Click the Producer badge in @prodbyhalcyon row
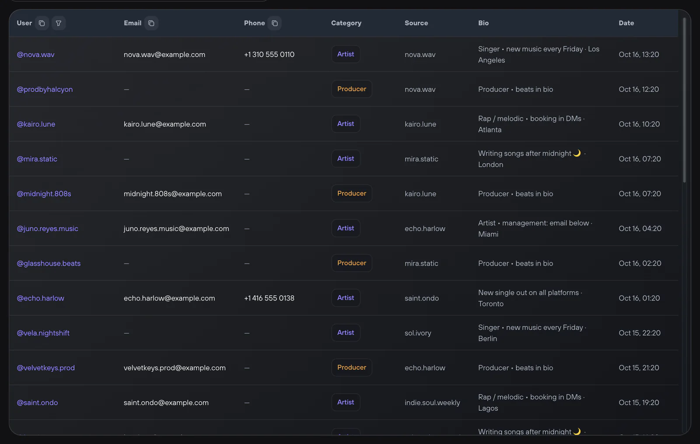Viewport: 700px width, 444px height. (352, 89)
